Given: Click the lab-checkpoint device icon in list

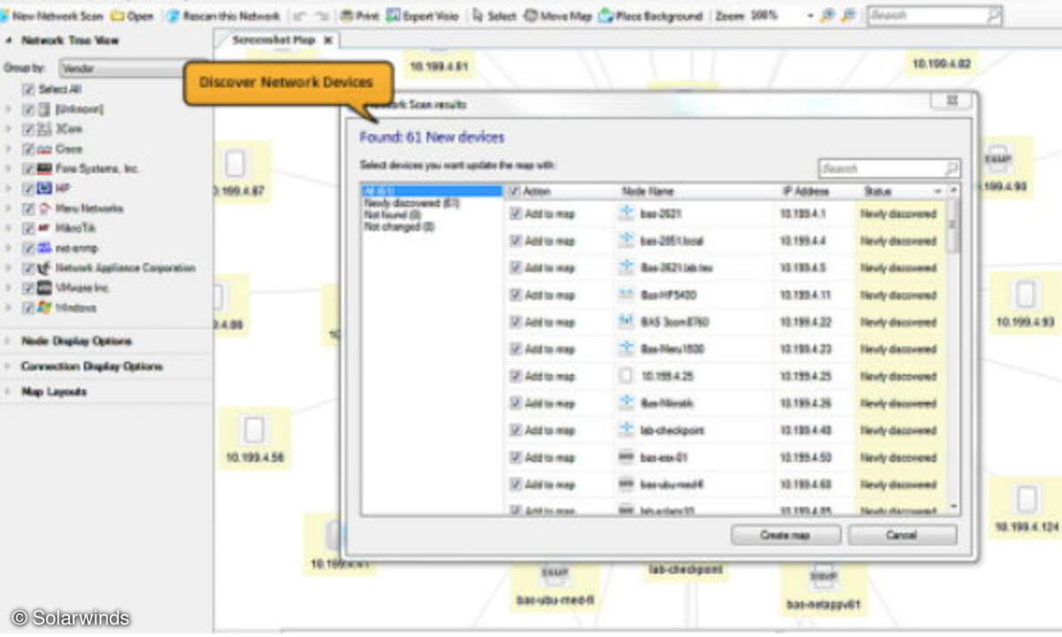Looking at the screenshot, I should [x=627, y=430].
